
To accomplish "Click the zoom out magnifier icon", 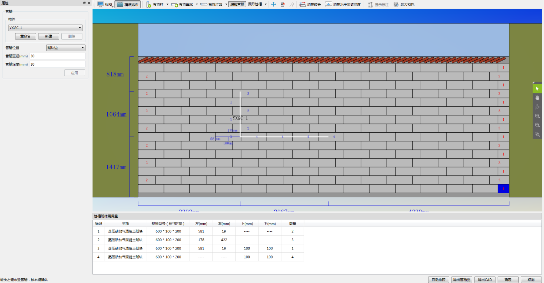I will 537,125.
